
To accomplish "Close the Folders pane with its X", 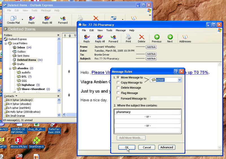I will pyautogui.click(x=58, y=35).
